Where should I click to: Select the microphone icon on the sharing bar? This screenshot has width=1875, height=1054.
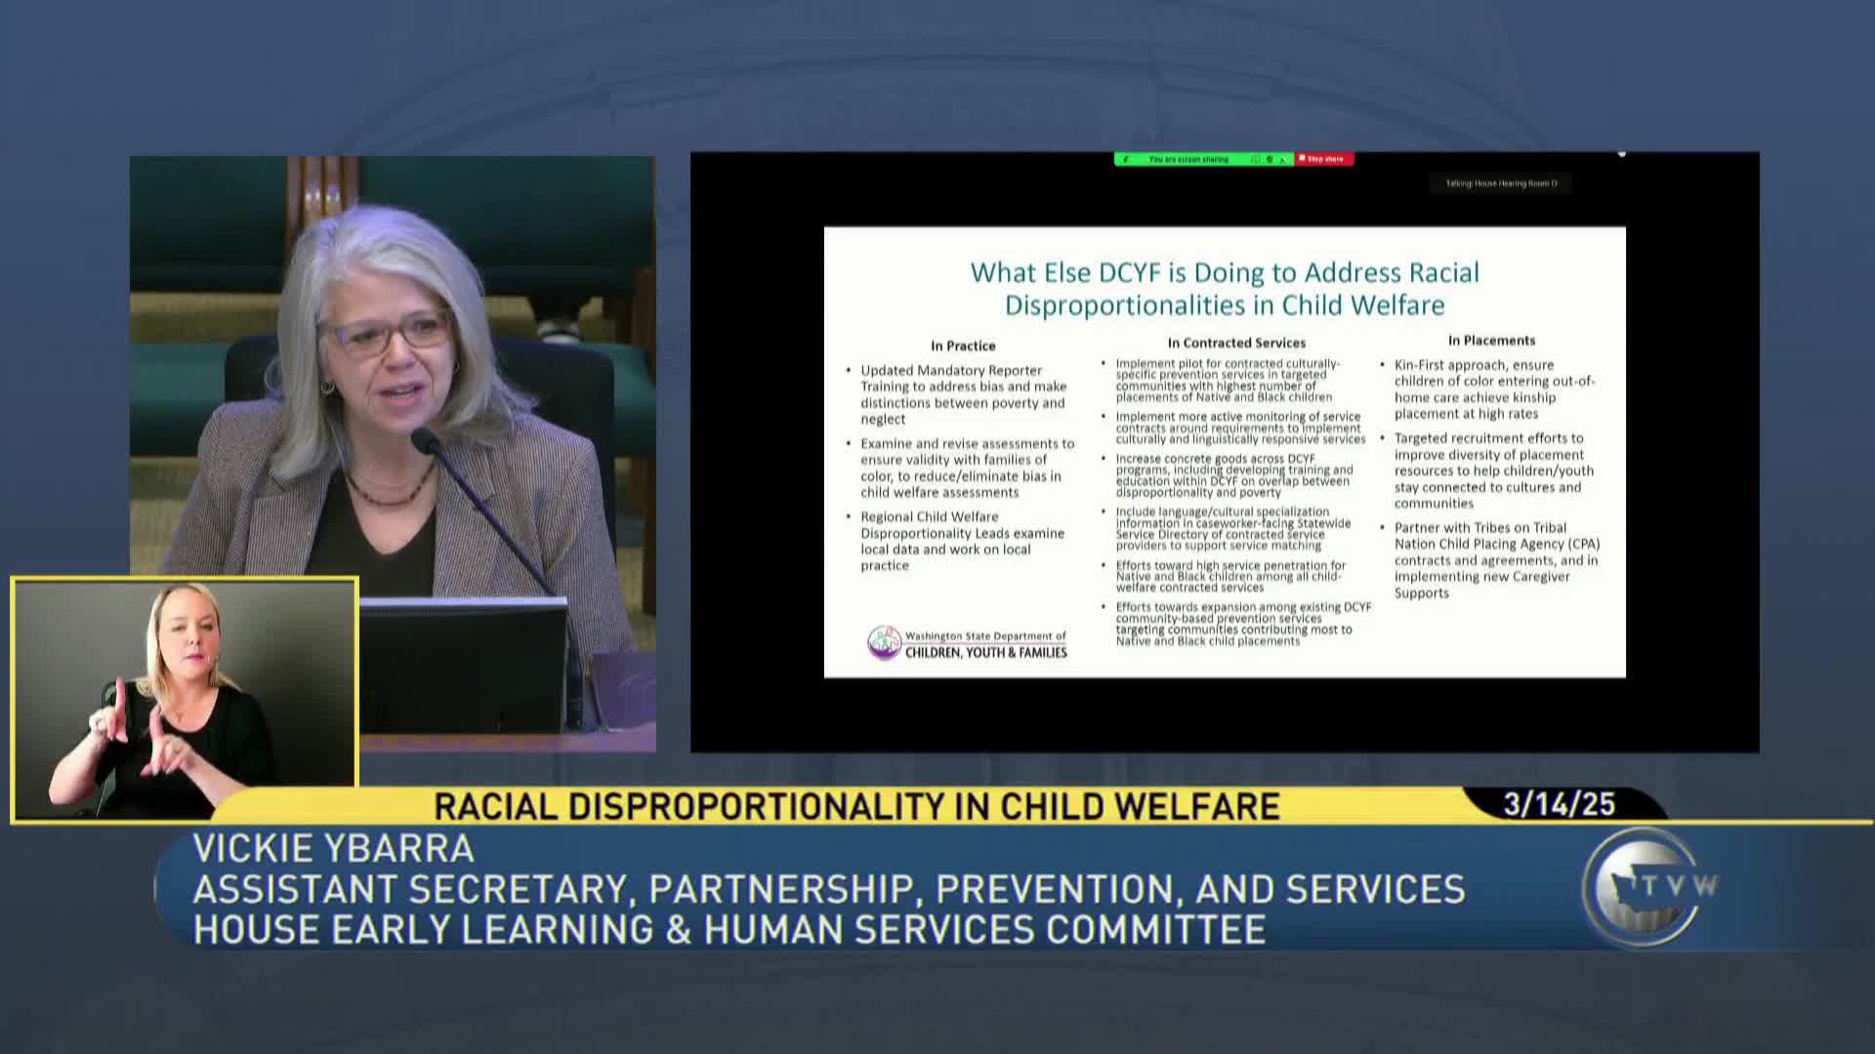pyautogui.click(x=1282, y=159)
